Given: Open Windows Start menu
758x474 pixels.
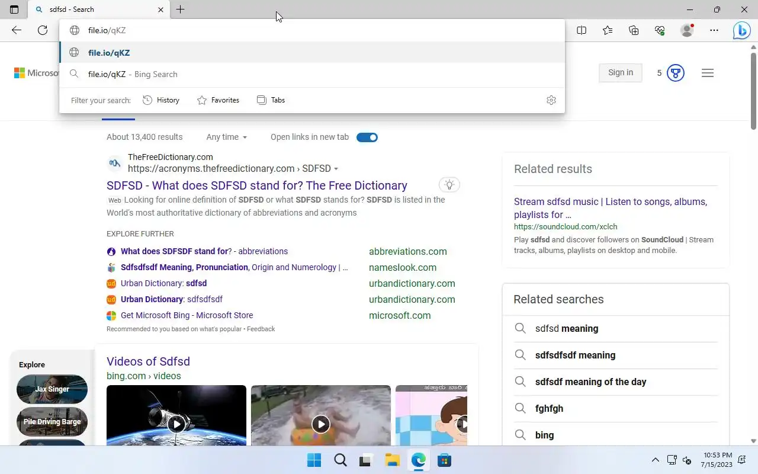Looking at the screenshot, I should point(314,460).
